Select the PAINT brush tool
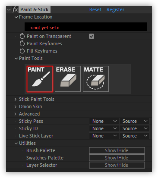The height and width of the screenshot is (178, 158). coord(40,79)
